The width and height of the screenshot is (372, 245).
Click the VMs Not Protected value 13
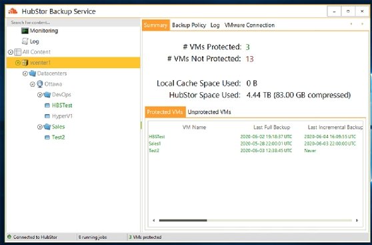pyautogui.click(x=249, y=59)
